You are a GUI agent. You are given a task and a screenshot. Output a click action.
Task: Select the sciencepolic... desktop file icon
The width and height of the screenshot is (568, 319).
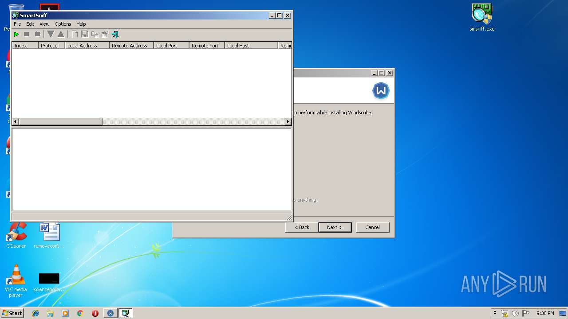click(x=49, y=282)
